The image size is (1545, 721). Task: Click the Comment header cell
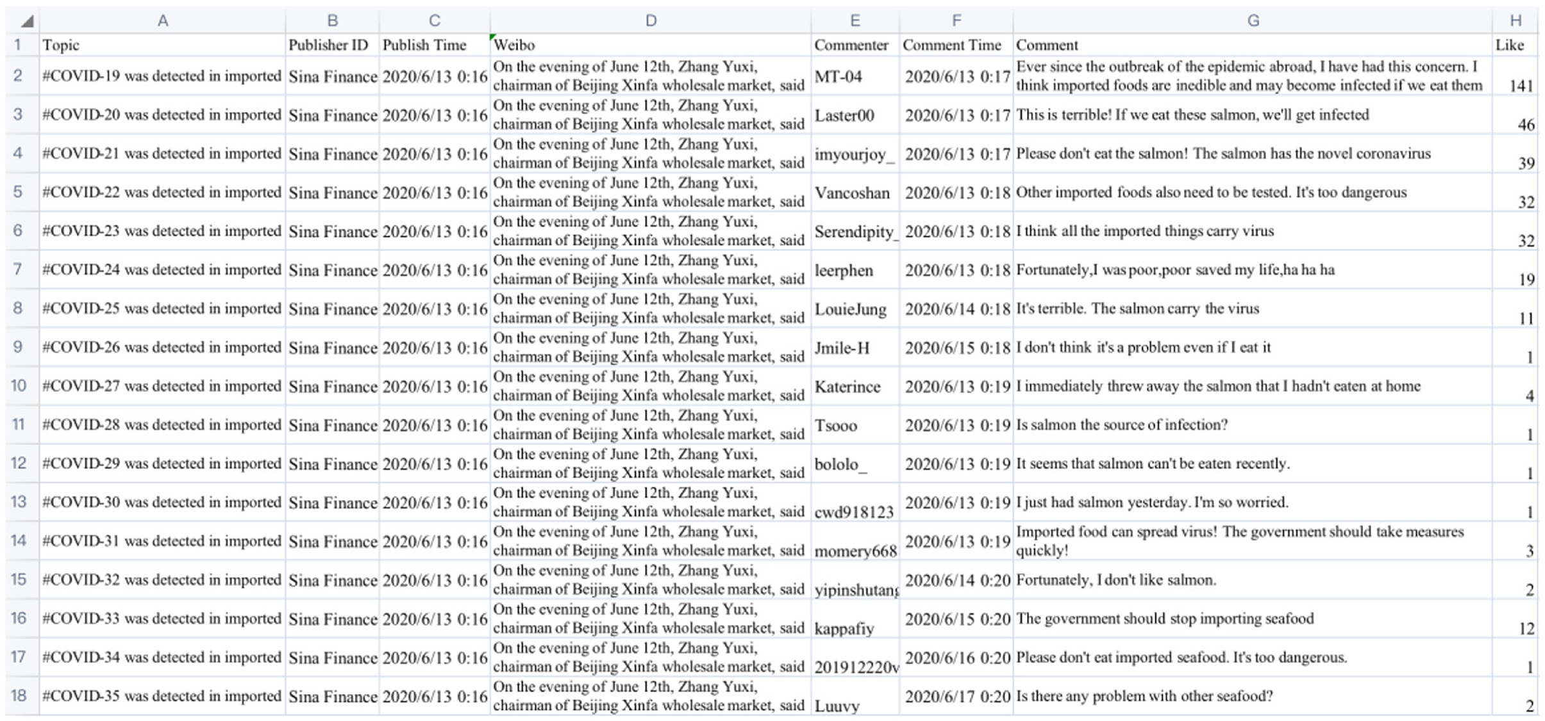pyautogui.click(x=1253, y=45)
